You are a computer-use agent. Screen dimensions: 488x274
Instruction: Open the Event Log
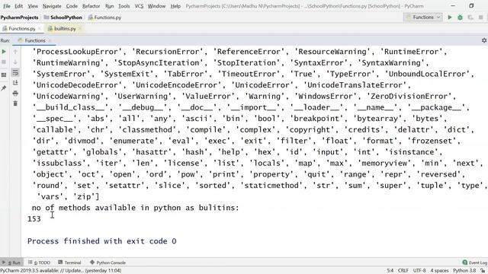475,263
